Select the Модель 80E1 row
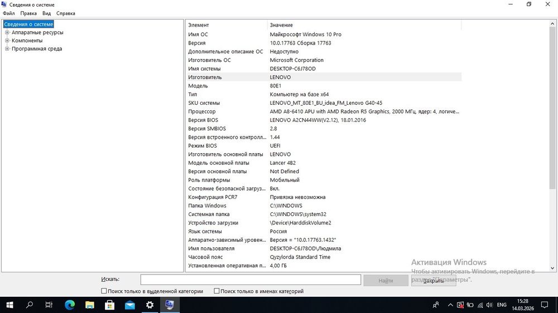 [324, 86]
